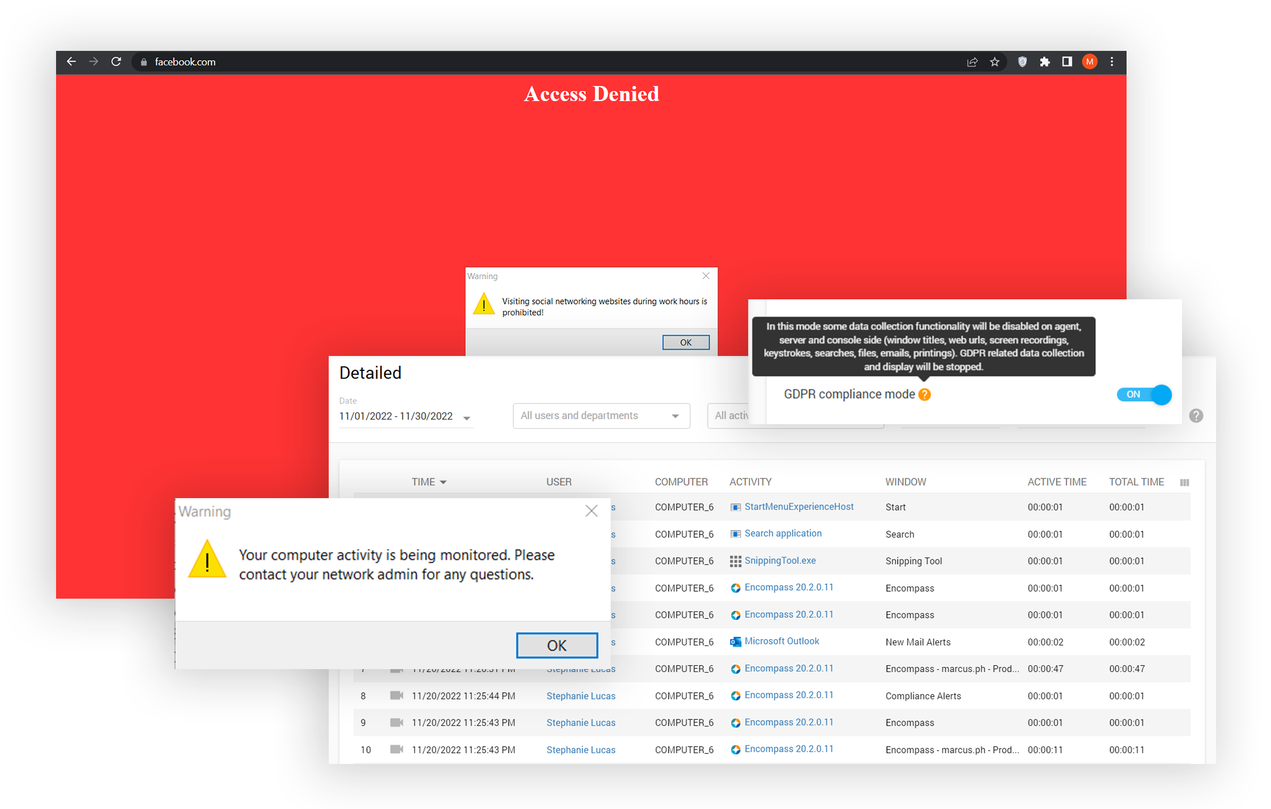Image resolution: width=1271 pixels, height=809 pixels.
Task: Open the Microsoft Outlook activity link
Action: click(x=781, y=641)
